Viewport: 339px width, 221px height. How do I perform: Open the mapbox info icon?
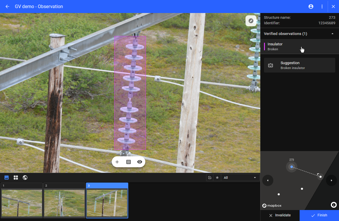pos(333,205)
